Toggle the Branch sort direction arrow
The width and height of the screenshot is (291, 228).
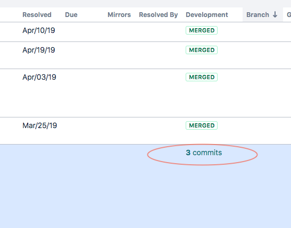pos(275,14)
